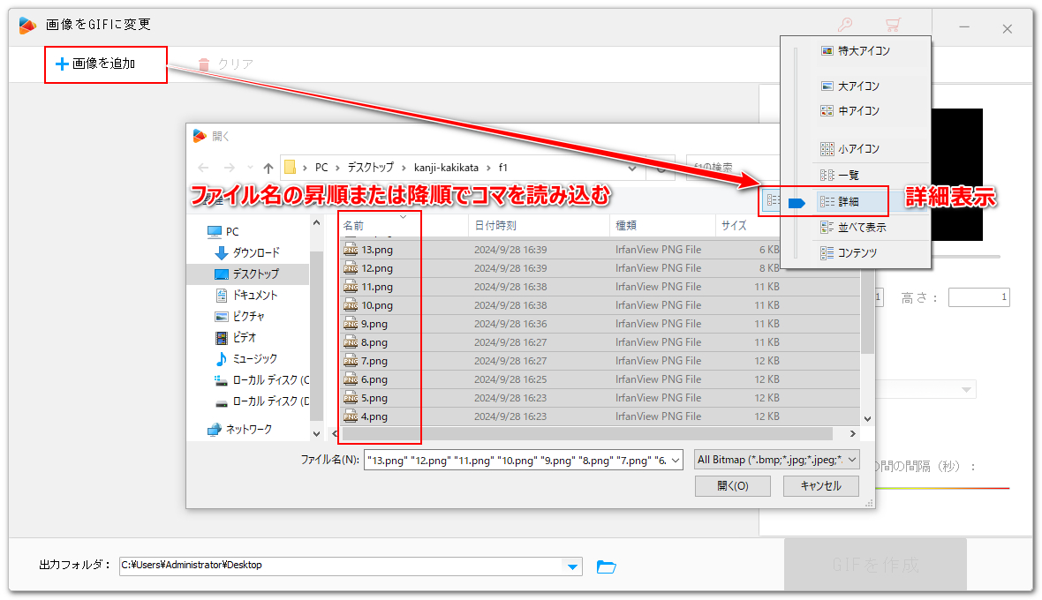Click the 9.png file icon
The width and height of the screenshot is (1042, 600).
[351, 325]
